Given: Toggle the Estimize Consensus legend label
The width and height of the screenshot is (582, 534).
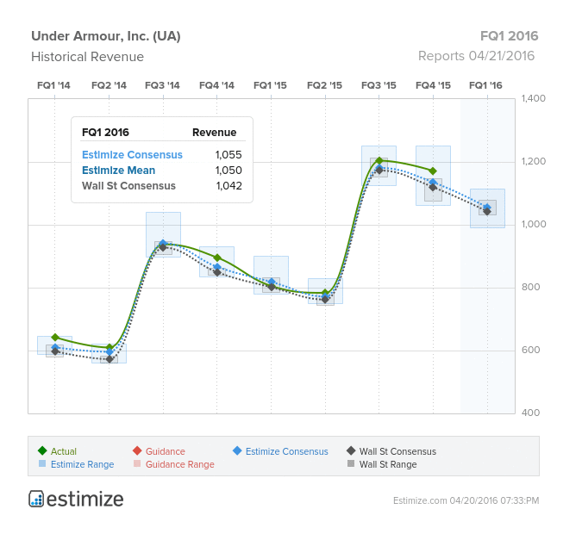Looking at the screenshot, I should (x=287, y=451).
